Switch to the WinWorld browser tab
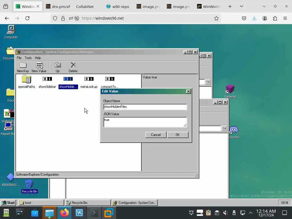Viewport: 292px width, 219px height. 209,7
